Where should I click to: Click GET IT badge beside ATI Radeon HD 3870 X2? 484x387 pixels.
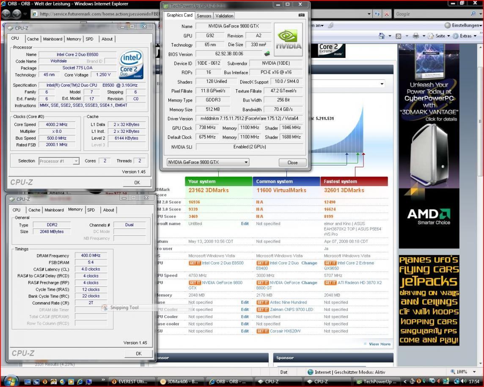point(330,283)
